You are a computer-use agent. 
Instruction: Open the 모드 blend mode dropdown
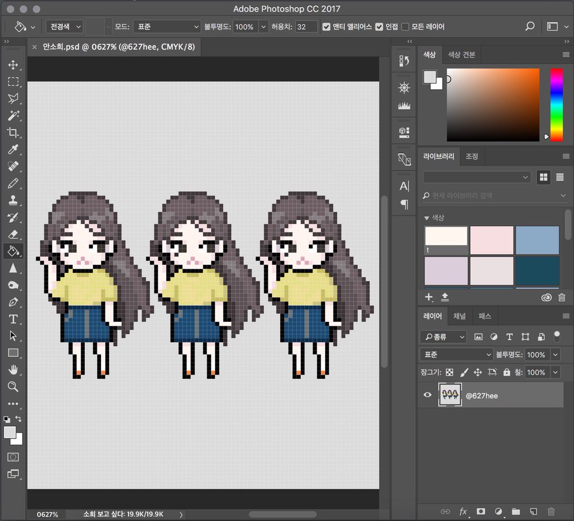(x=167, y=27)
